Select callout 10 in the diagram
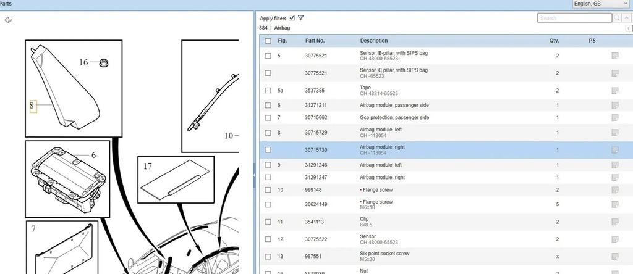This screenshot has width=633, height=274. pyautogui.click(x=229, y=136)
